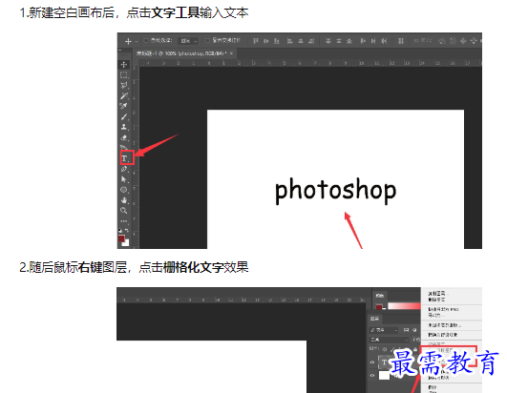The height and width of the screenshot is (393, 507).
Task: Click Align vertical centers in options bar
Action: (266, 41)
